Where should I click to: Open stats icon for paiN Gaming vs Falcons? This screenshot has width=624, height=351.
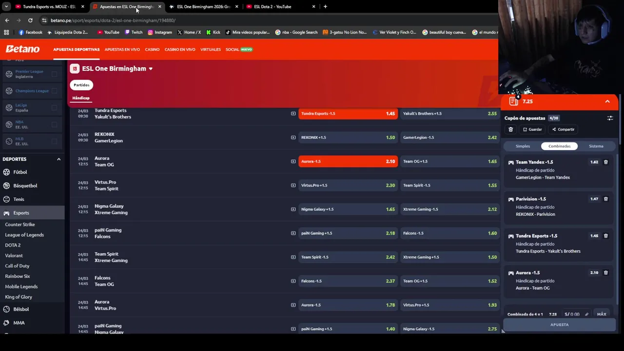click(x=293, y=233)
